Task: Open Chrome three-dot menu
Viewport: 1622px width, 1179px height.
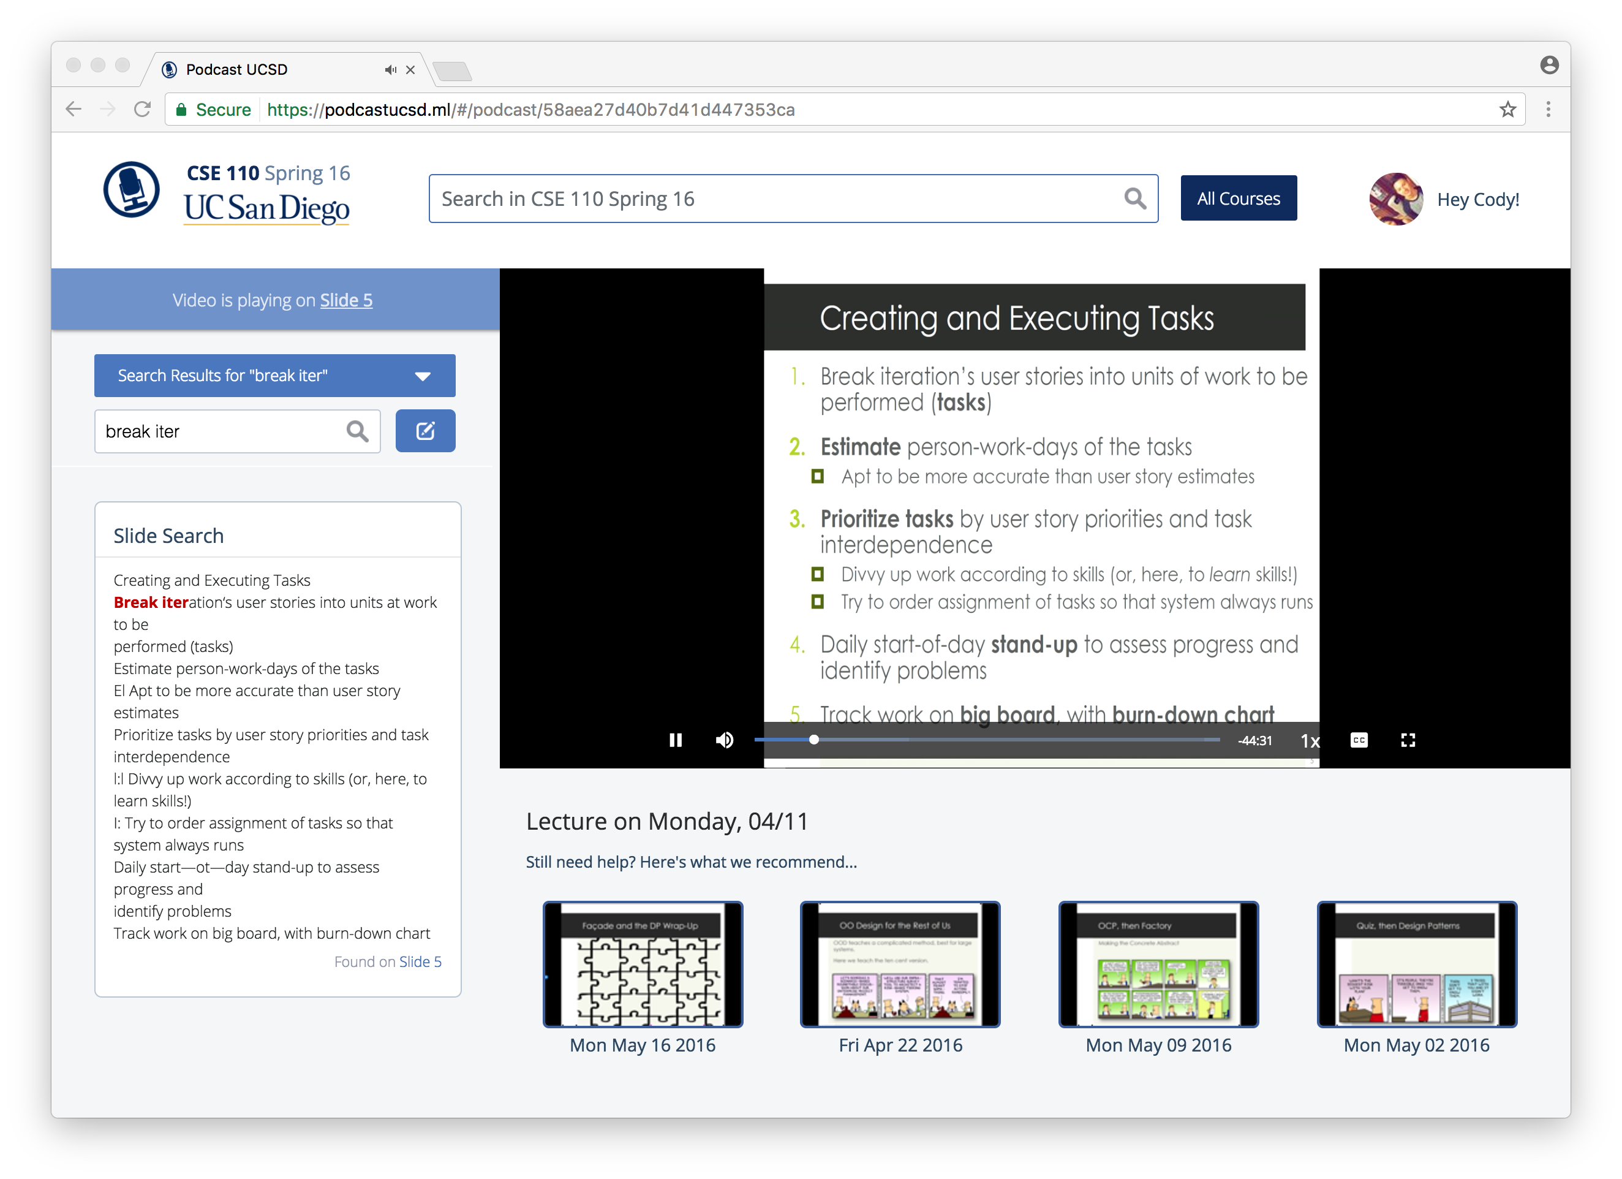Action: [1548, 110]
